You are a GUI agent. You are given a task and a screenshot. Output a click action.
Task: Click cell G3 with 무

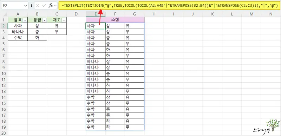click(135, 32)
